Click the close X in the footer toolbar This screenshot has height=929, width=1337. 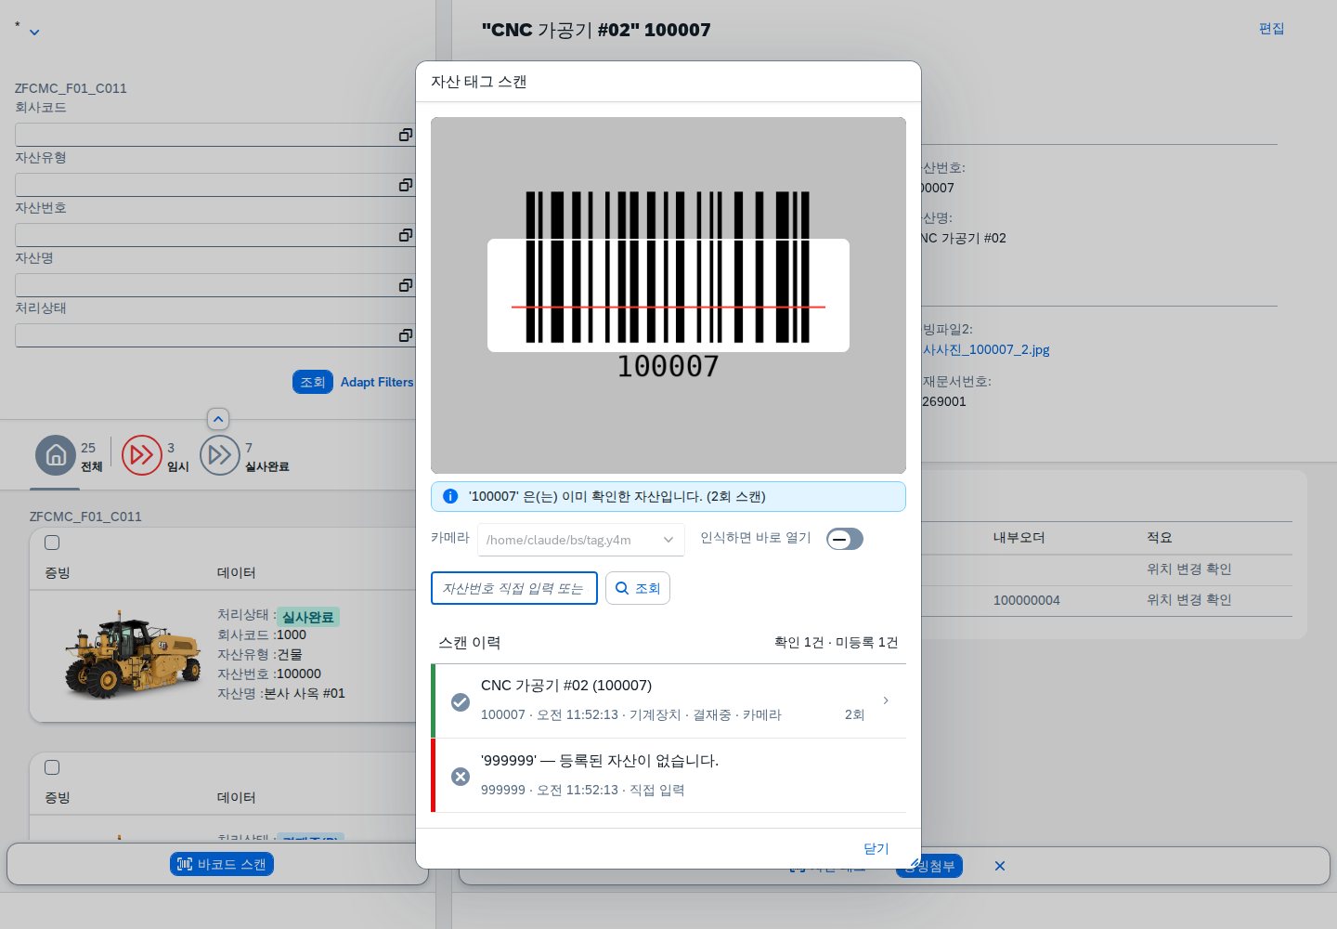tap(1000, 866)
